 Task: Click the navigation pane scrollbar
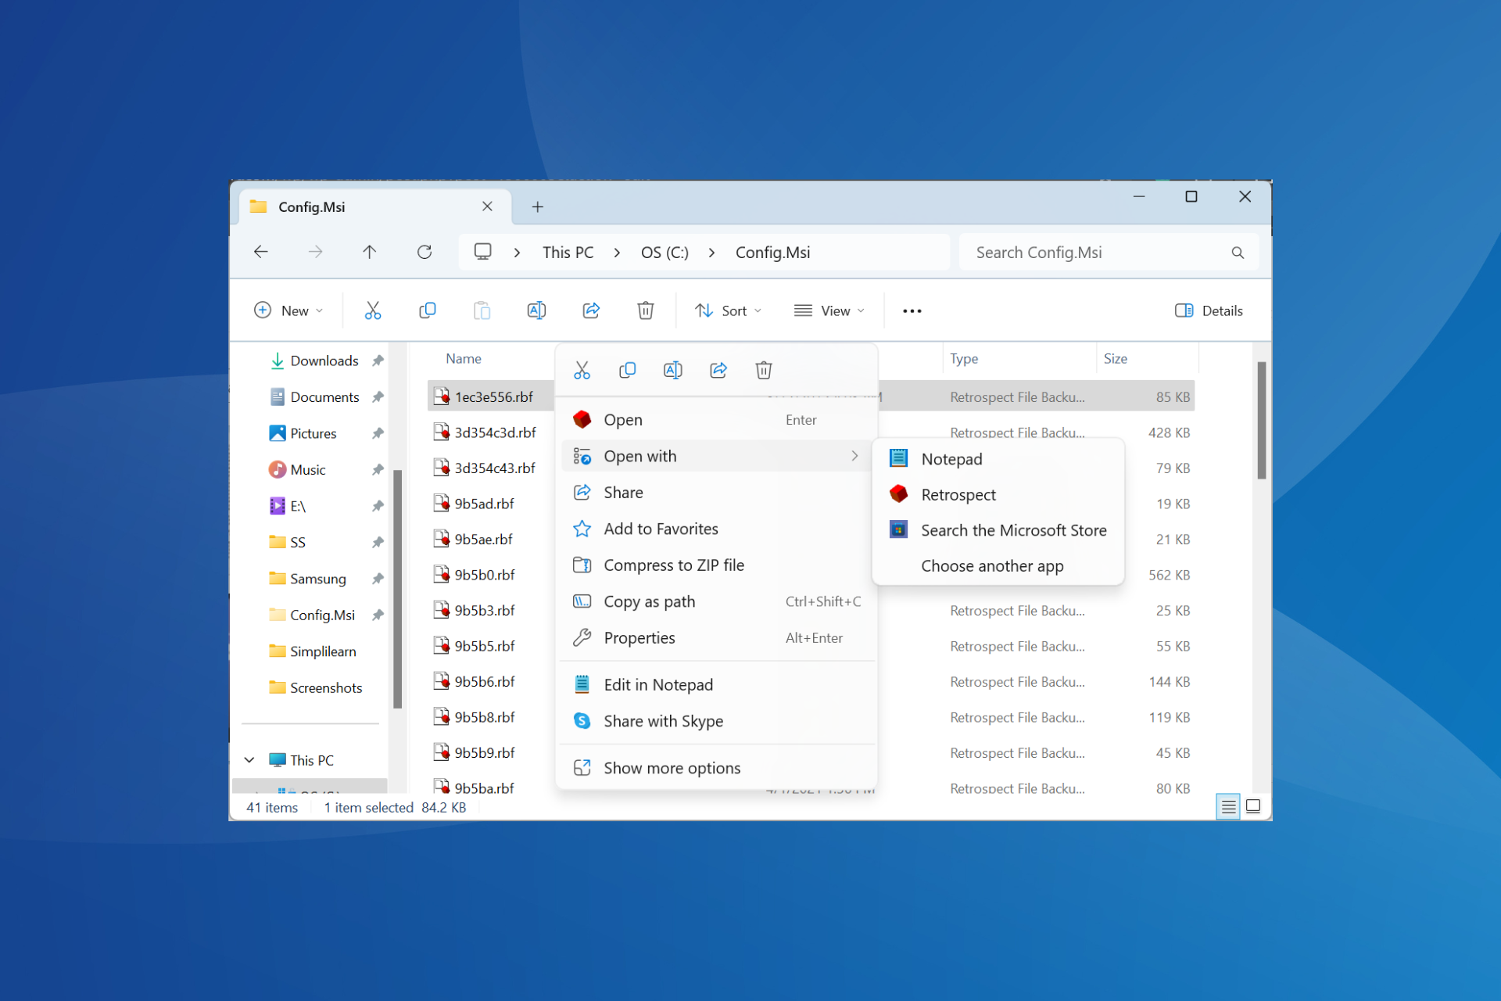(397, 588)
